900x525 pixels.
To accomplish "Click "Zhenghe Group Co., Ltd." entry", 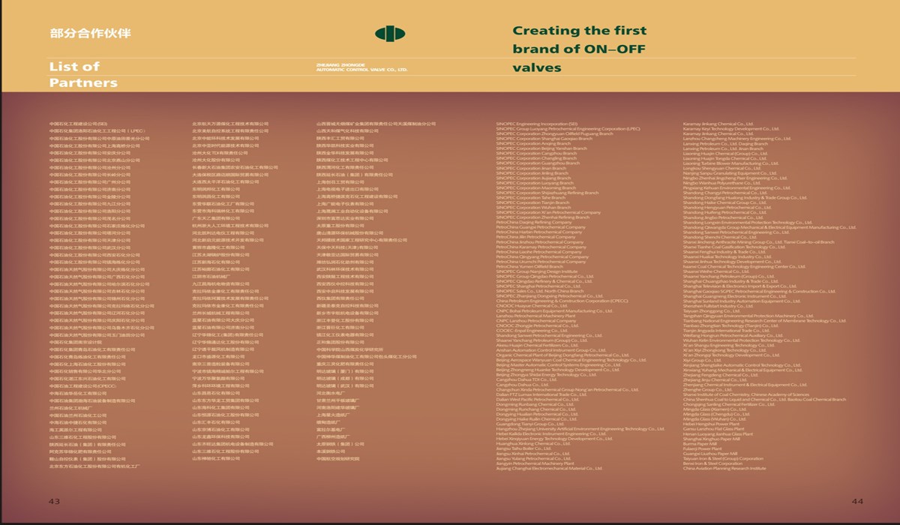I will [x=707, y=389].
